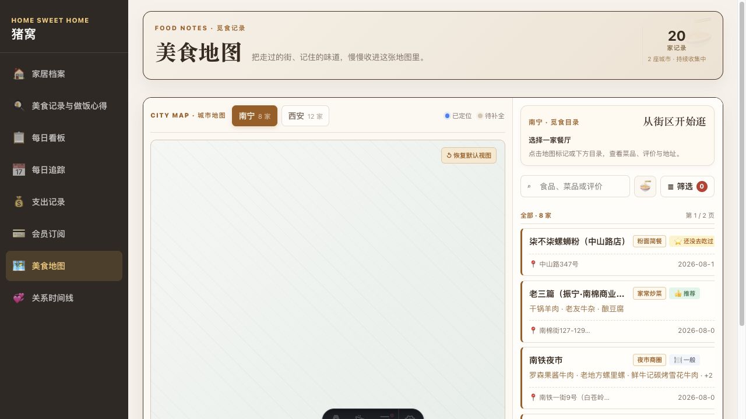Click the 夜市商圈 category tag
Viewport: 746px width, 419px height.
(649, 360)
